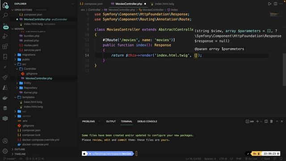The image size is (286, 161).
Task: Open docker-compose.yml in the file tree
Action: (x=35, y=144)
